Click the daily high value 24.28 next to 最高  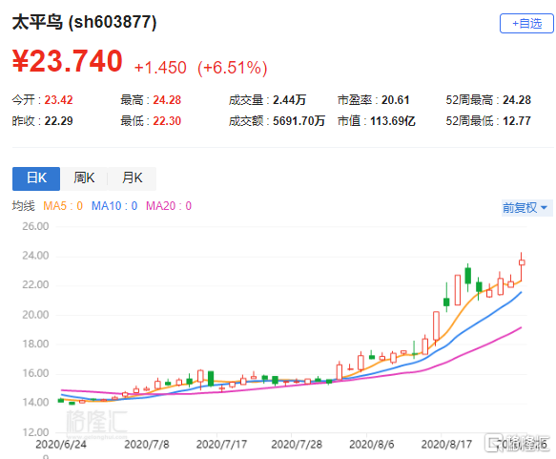click(167, 100)
